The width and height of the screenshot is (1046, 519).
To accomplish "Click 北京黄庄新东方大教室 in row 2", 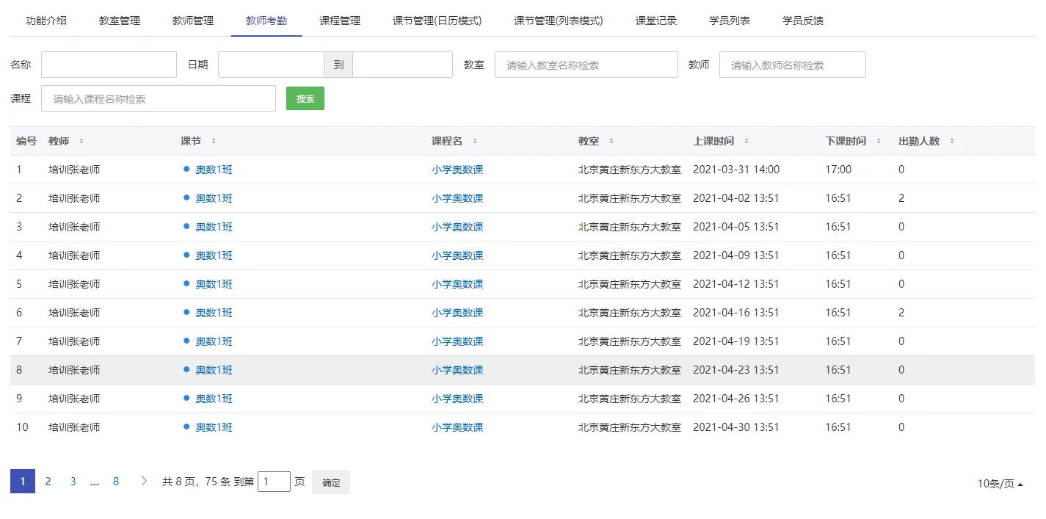I will 630,198.
